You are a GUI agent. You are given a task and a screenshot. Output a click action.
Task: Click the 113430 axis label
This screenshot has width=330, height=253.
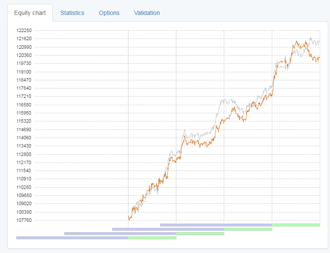(x=24, y=146)
